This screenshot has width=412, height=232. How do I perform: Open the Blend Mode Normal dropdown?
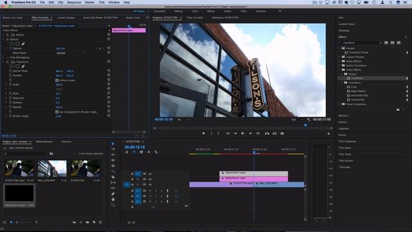pyautogui.click(x=70, y=53)
